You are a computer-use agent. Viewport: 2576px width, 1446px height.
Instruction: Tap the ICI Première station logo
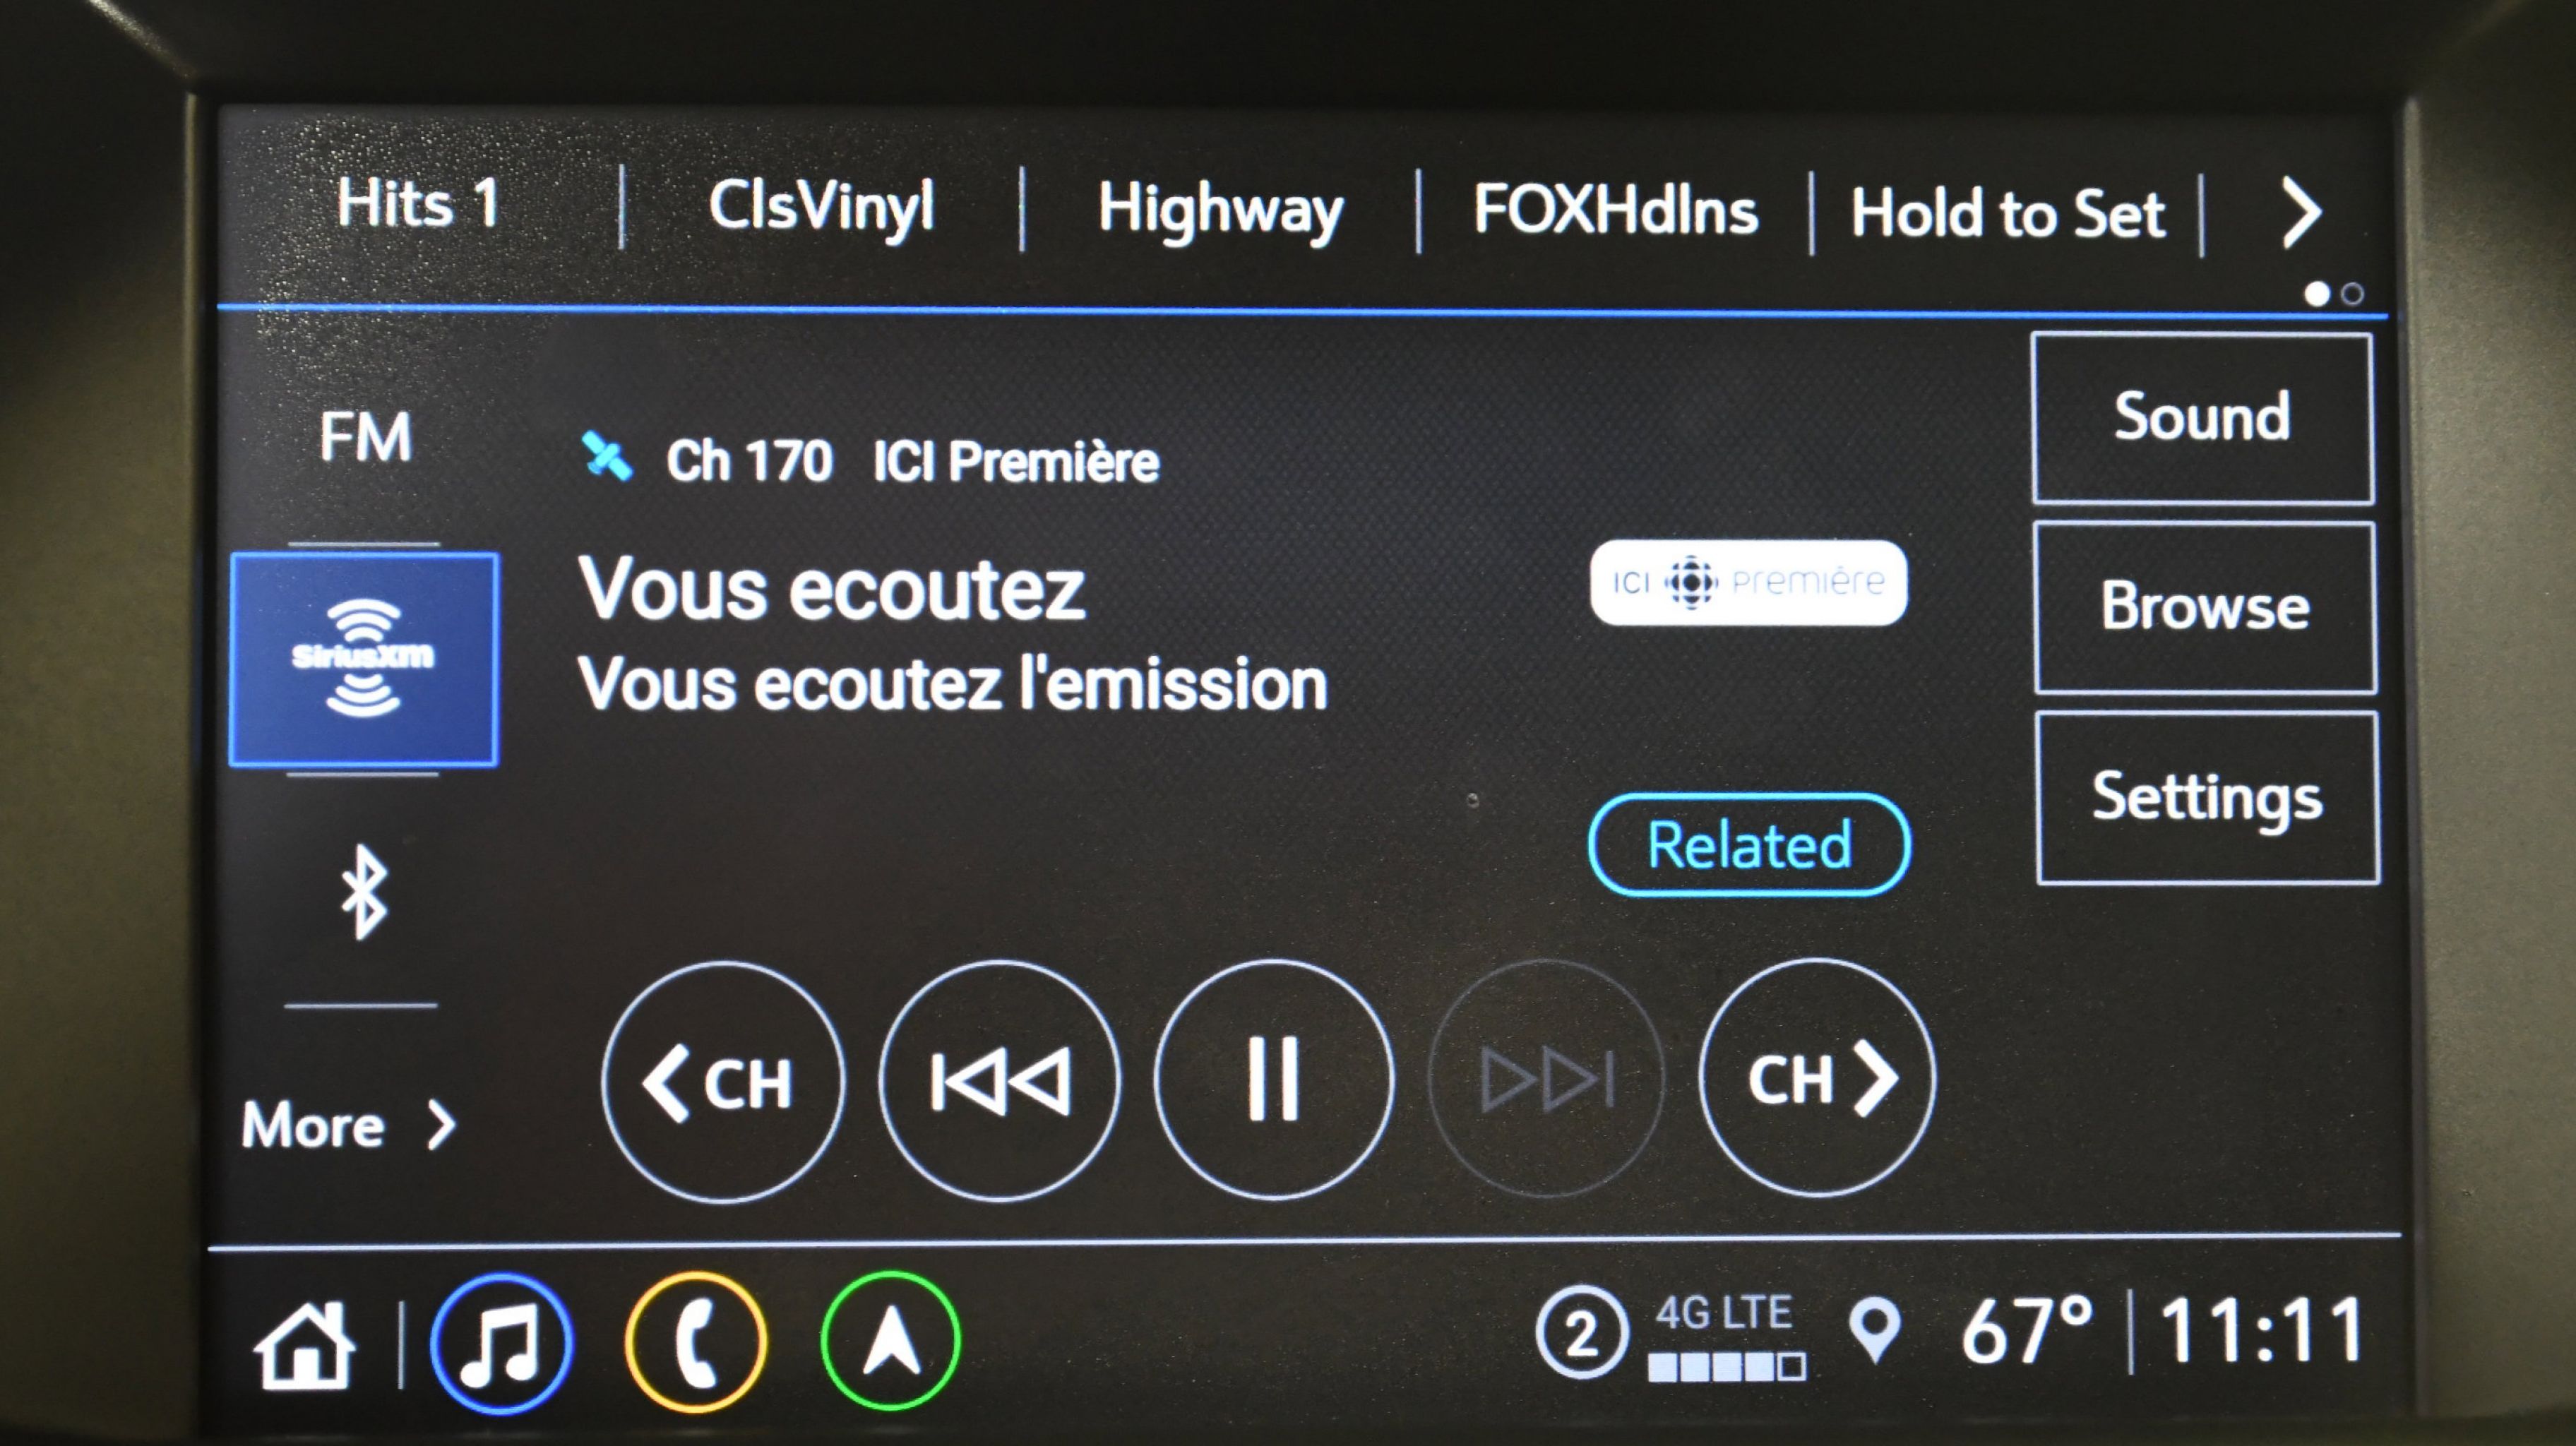pyautogui.click(x=1749, y=583)
